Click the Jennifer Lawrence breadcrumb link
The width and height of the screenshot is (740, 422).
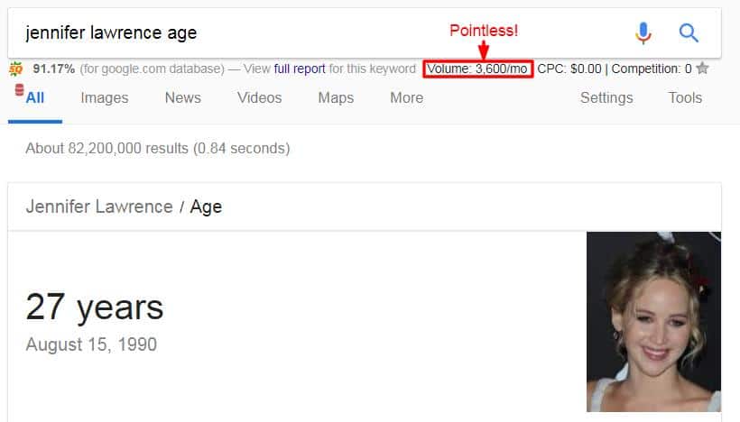(x=99, y=206)
